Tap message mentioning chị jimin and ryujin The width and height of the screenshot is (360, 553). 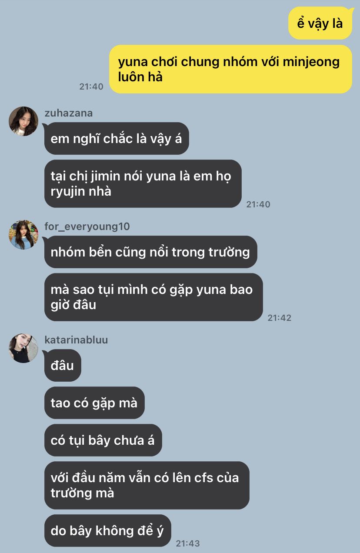click(143, 183)
